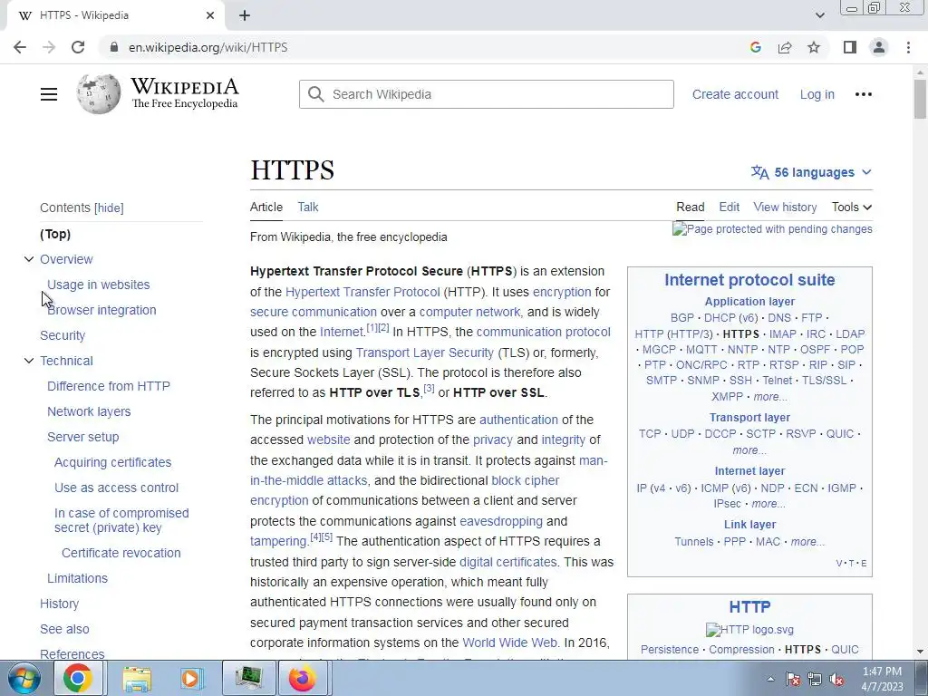Click the browser forward arrow
Viewport: 928px width, 696px height.
point(49,47)
